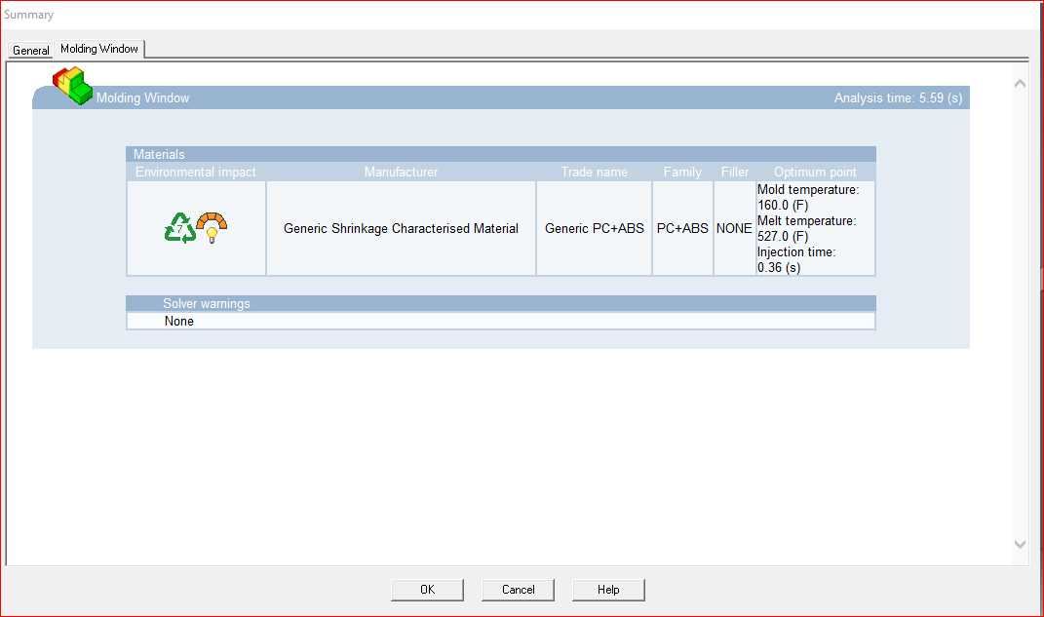Click the None solver warnings row
Screen dimensions: 1044x617
tap(501, 321)
